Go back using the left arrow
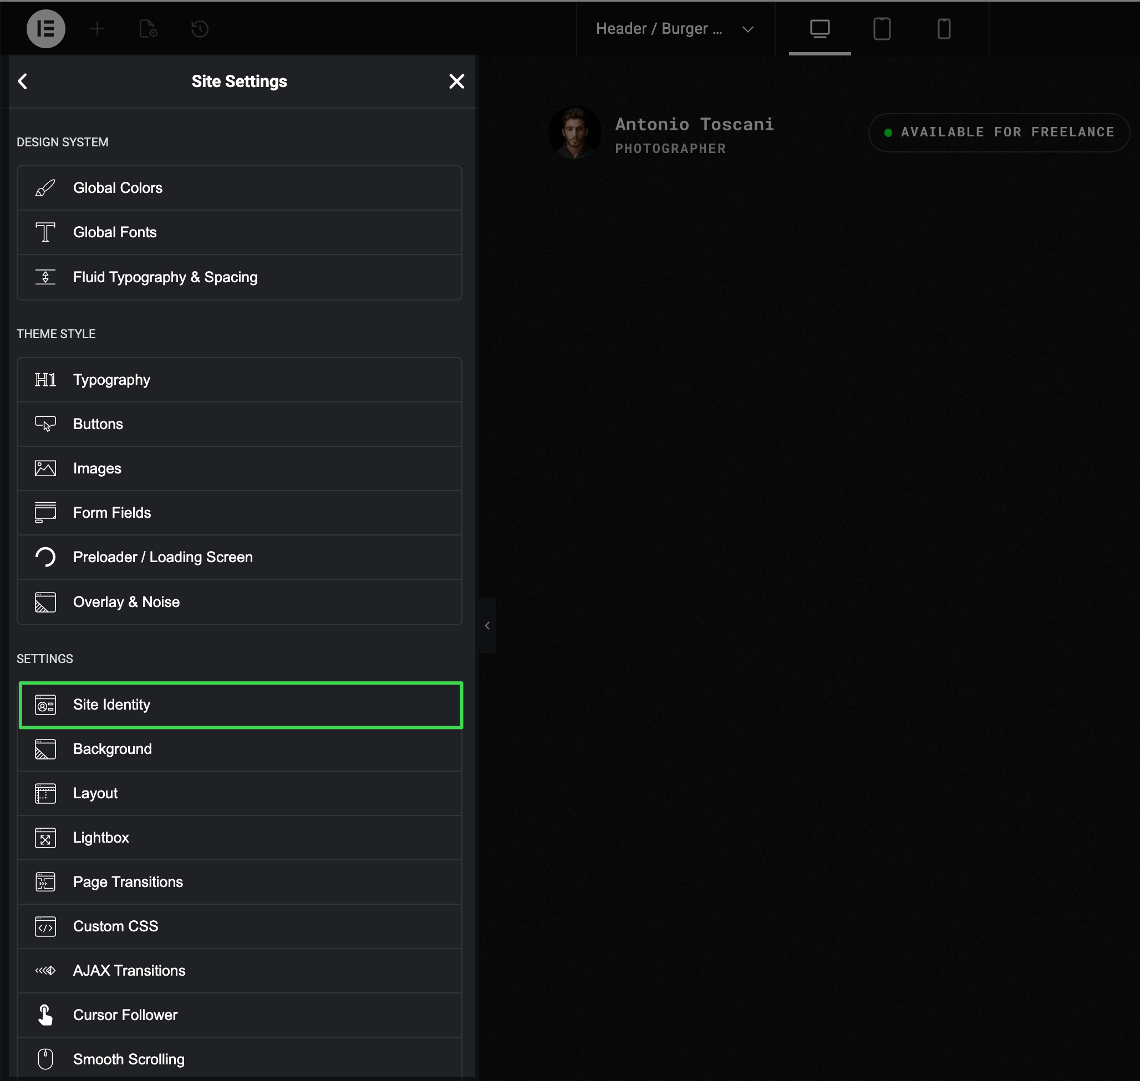Viewport: 1140px width, 1081px height. [x=23, y=81]
